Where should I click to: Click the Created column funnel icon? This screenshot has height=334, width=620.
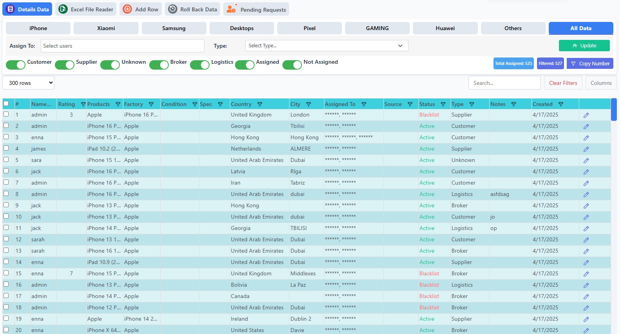561,104
